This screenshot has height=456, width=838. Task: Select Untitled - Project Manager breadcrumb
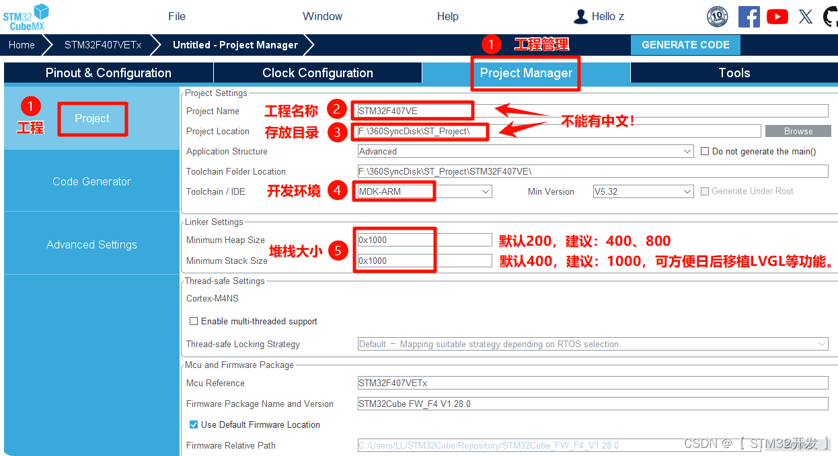pyautogui.click(x=235, y=45)
